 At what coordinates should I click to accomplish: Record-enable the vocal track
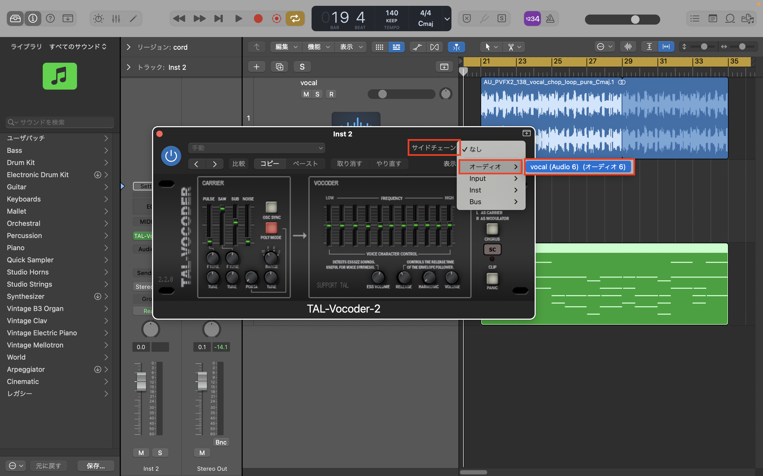click(x=331, y=94)
